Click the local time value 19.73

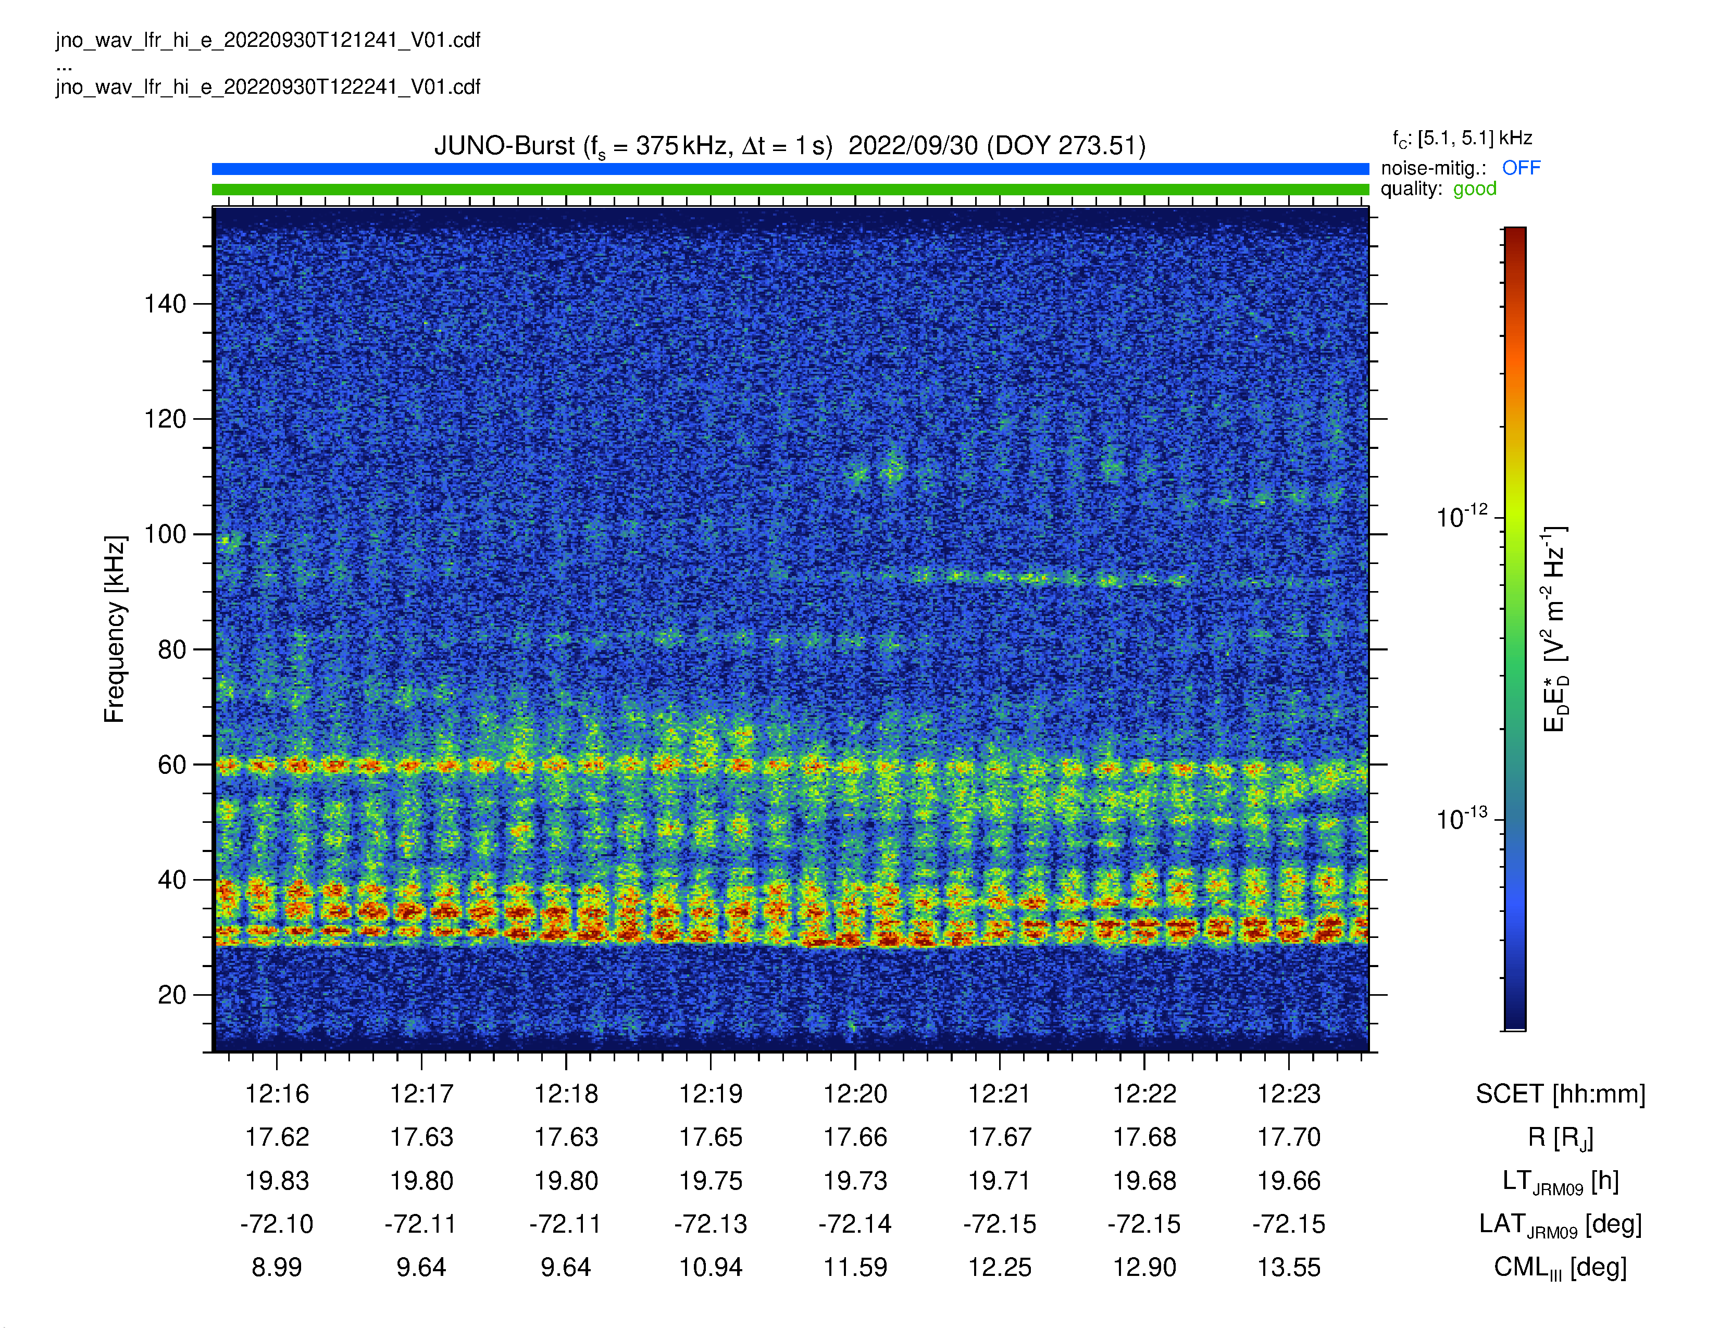point(855,1181)
